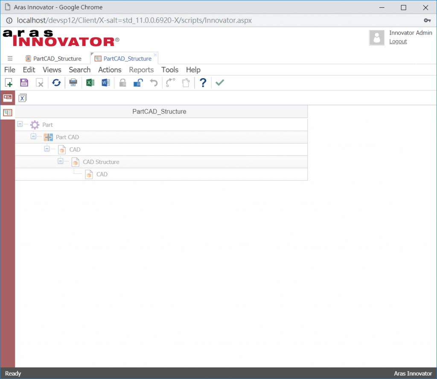Select the CAD Structure tree row label
The width and height of the screenshot is (437, 379).
point(101,162)
